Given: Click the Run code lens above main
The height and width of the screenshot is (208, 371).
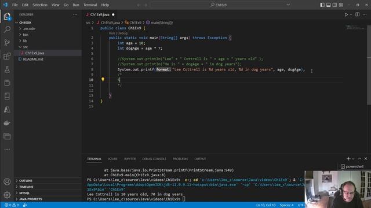Looking at the screenshot, I should click(112, 34).
